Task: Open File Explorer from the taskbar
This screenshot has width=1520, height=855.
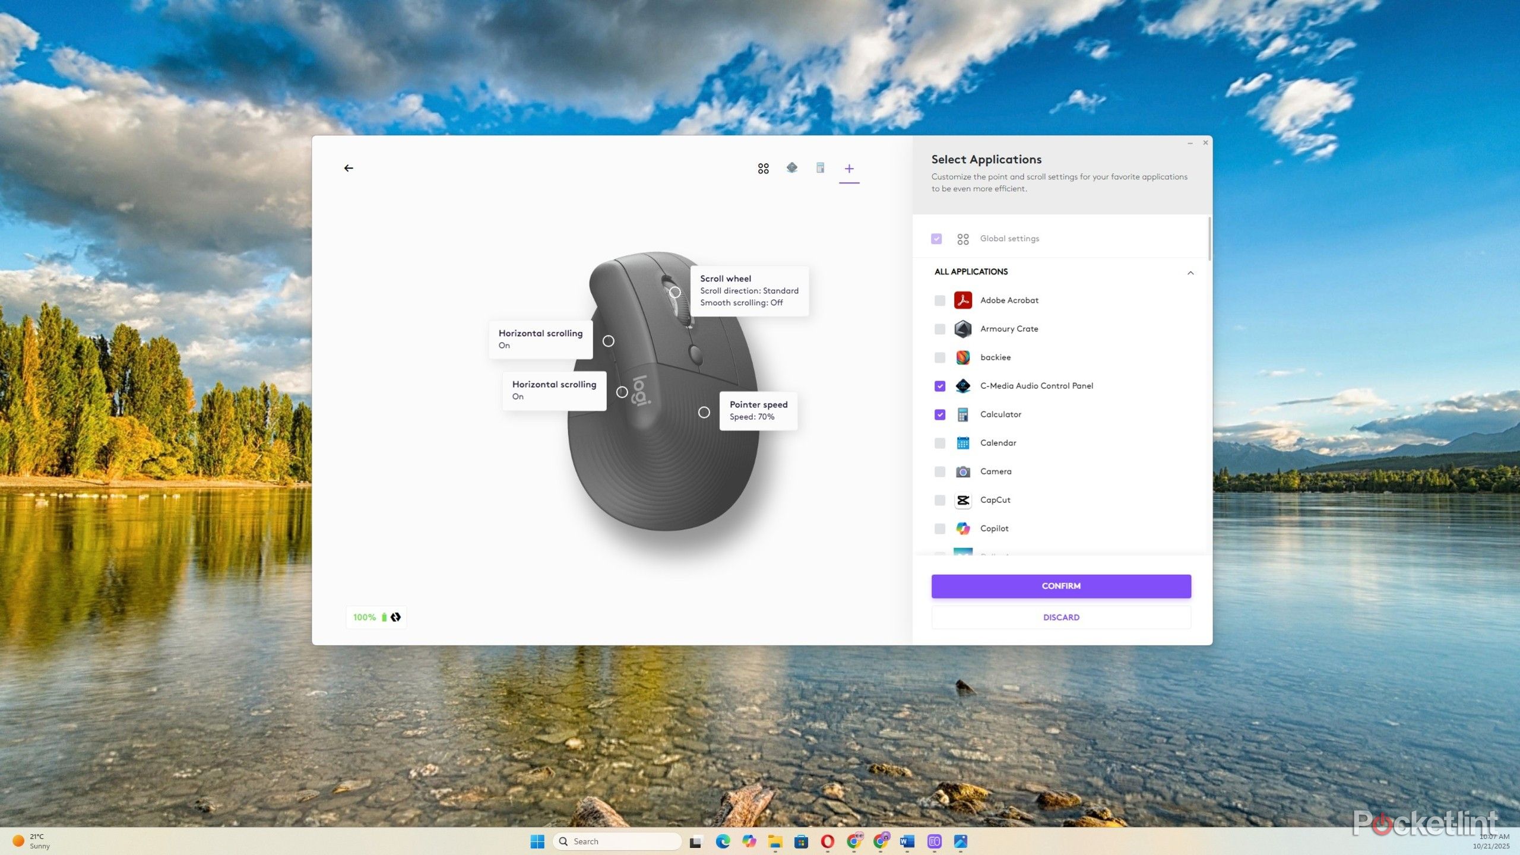Action: click(x=775, y=841)
